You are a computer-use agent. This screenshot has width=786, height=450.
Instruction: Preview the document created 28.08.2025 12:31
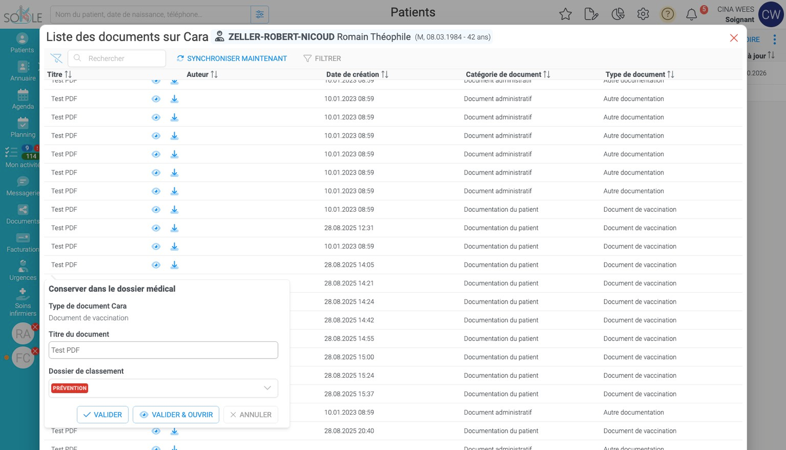point(156,228)
